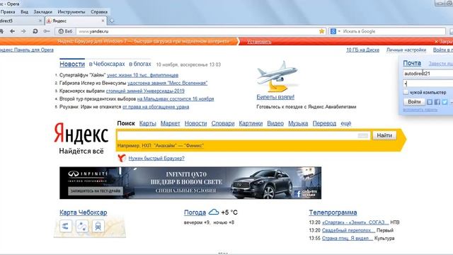453x255 pixels.
Task: Open the Музыка service link
Action: pyautogui.click(x=298, y=123)
